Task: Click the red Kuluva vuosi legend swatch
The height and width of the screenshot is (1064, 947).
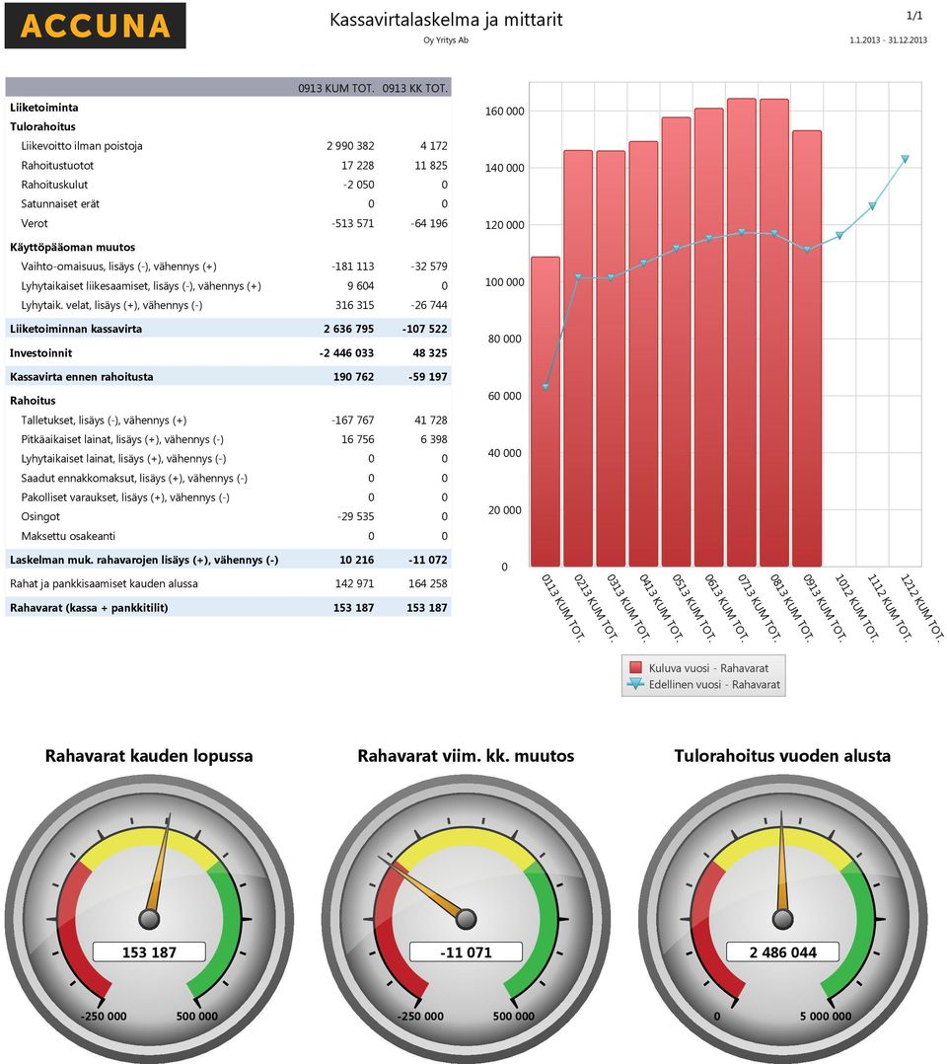Action: coord(635,667)
